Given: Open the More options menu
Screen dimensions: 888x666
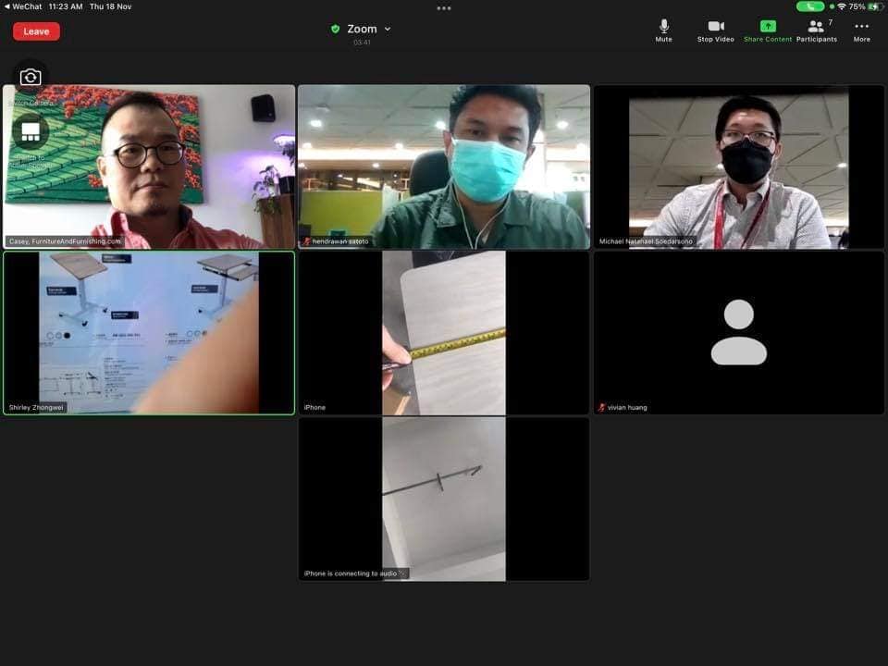Looking at the screenshot, I should tap(861, 30).
